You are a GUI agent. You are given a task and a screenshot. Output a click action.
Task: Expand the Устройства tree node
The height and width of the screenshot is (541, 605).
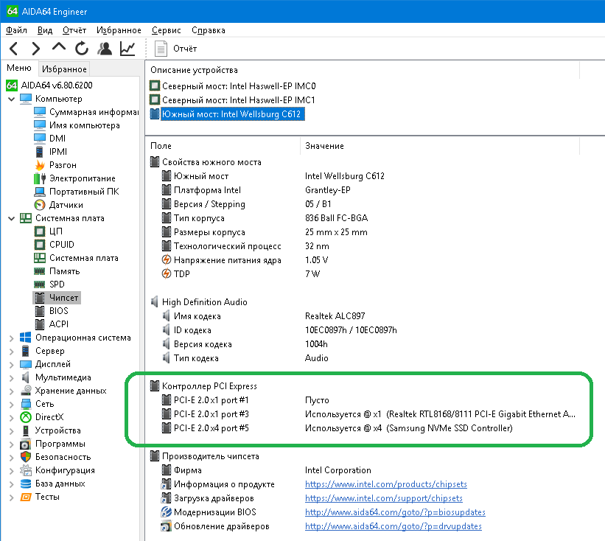coord(12,430)
